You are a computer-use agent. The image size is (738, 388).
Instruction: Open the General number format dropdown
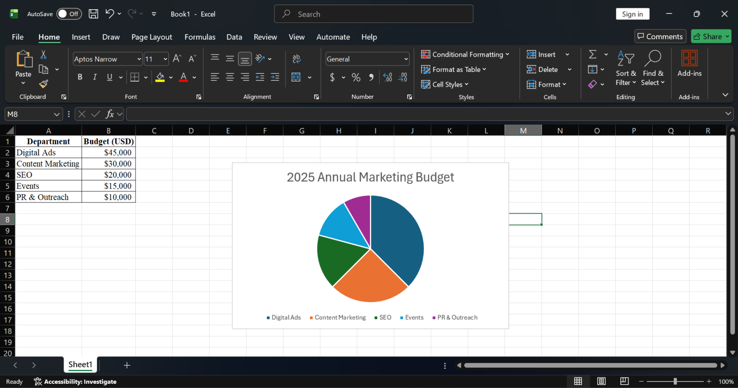[x=406, y=59]
